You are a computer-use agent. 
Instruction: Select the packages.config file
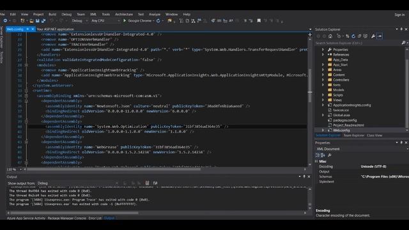(345, 120)
